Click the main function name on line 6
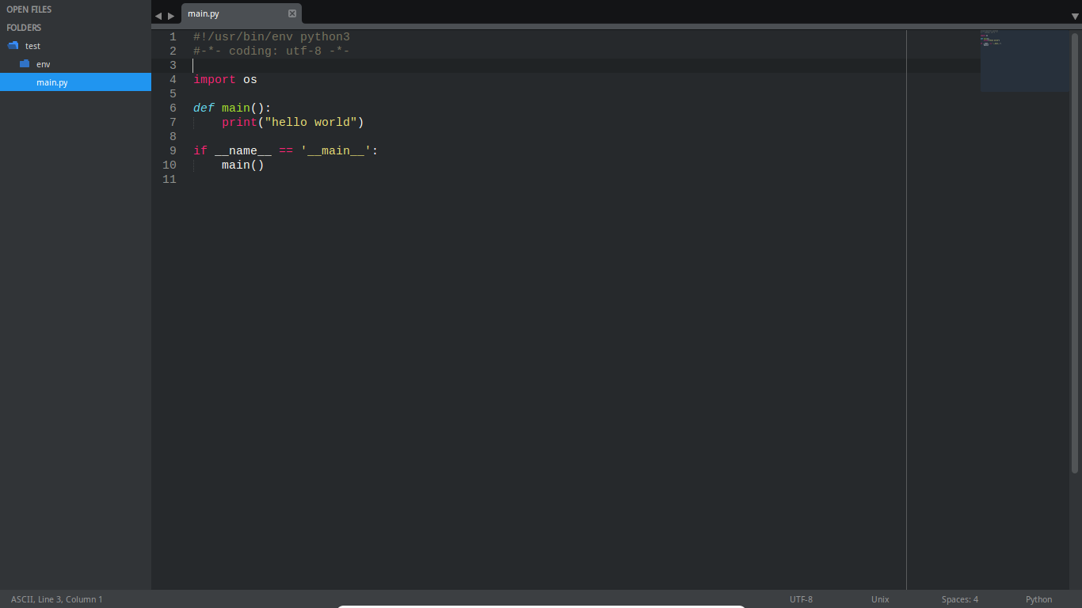The height and width of the screenshot is (608, 1082). pyautogui.click(x=236, y=108)
